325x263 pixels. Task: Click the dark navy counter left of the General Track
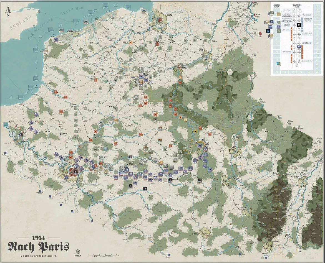[268, 31]
